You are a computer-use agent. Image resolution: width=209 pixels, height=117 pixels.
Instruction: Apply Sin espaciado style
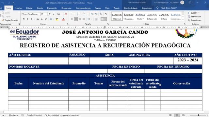(x=128, y=17)
